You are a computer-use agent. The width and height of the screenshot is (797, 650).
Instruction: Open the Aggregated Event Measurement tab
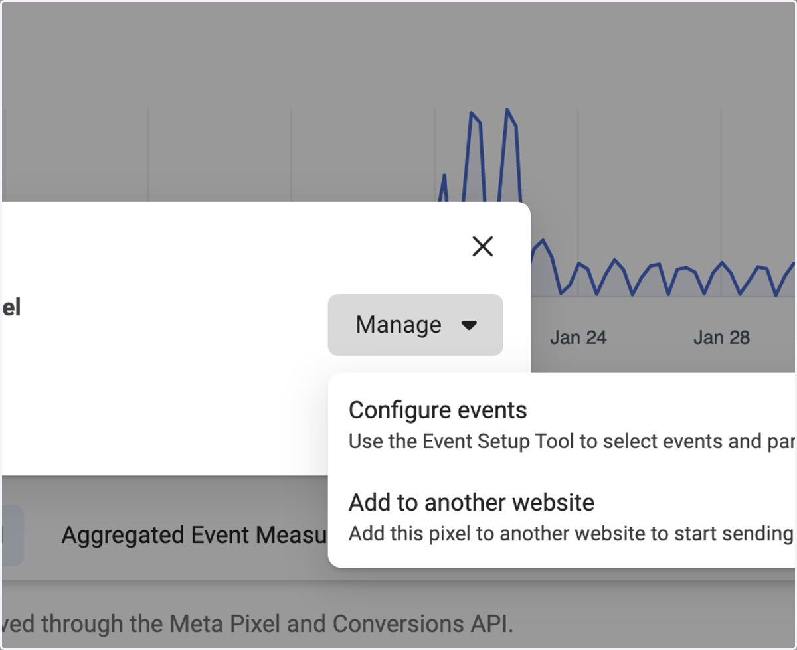click(x=195, y=535)
